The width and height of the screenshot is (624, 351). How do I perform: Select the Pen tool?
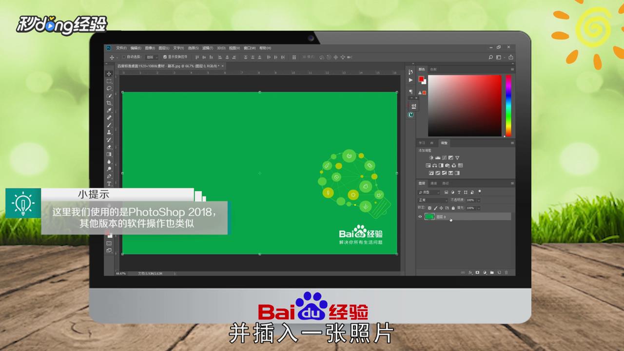tap(109, 176)
